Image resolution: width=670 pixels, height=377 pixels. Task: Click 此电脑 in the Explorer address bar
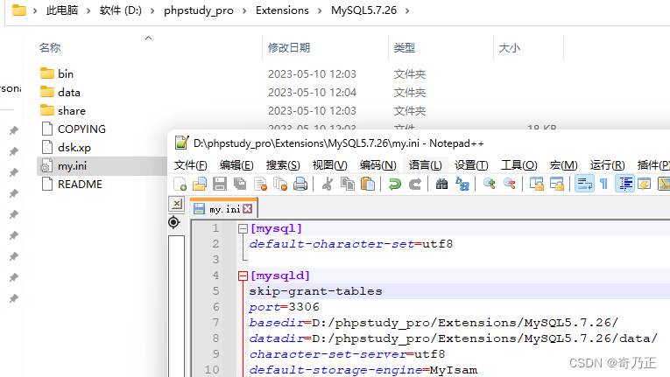[x=62, y=10]
